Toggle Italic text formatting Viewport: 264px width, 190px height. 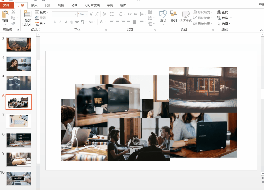(60, 22)
